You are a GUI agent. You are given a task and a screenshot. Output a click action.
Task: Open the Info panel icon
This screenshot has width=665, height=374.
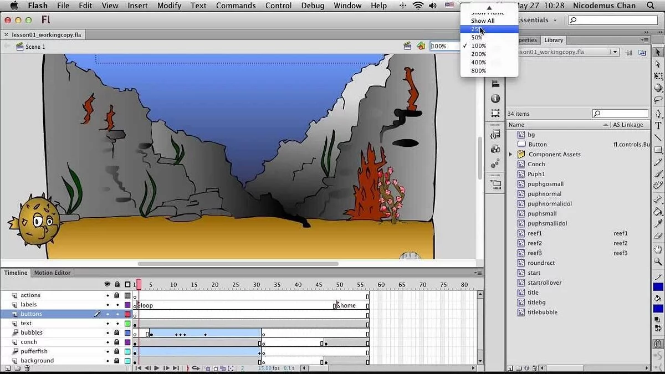click(x=495, y=99)
